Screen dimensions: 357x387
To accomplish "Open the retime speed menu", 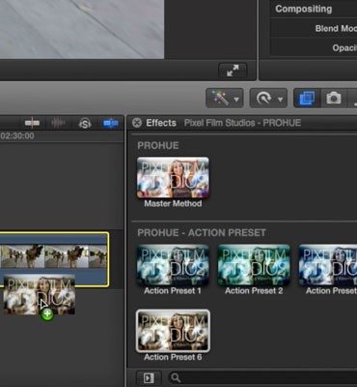I will pos(268,98).
